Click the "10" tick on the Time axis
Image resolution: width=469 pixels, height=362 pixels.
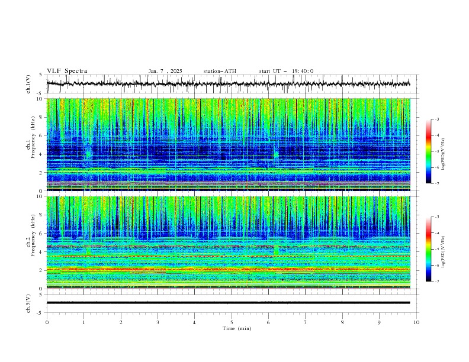[x=416, y=322]
